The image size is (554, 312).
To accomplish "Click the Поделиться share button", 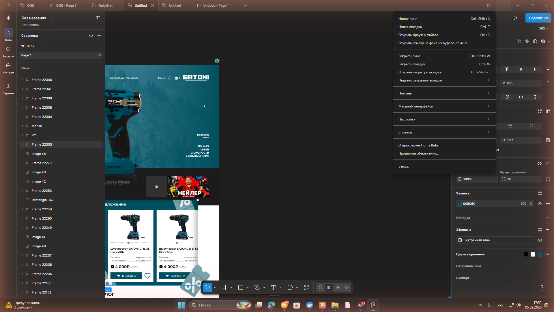I will pos(538,18).
